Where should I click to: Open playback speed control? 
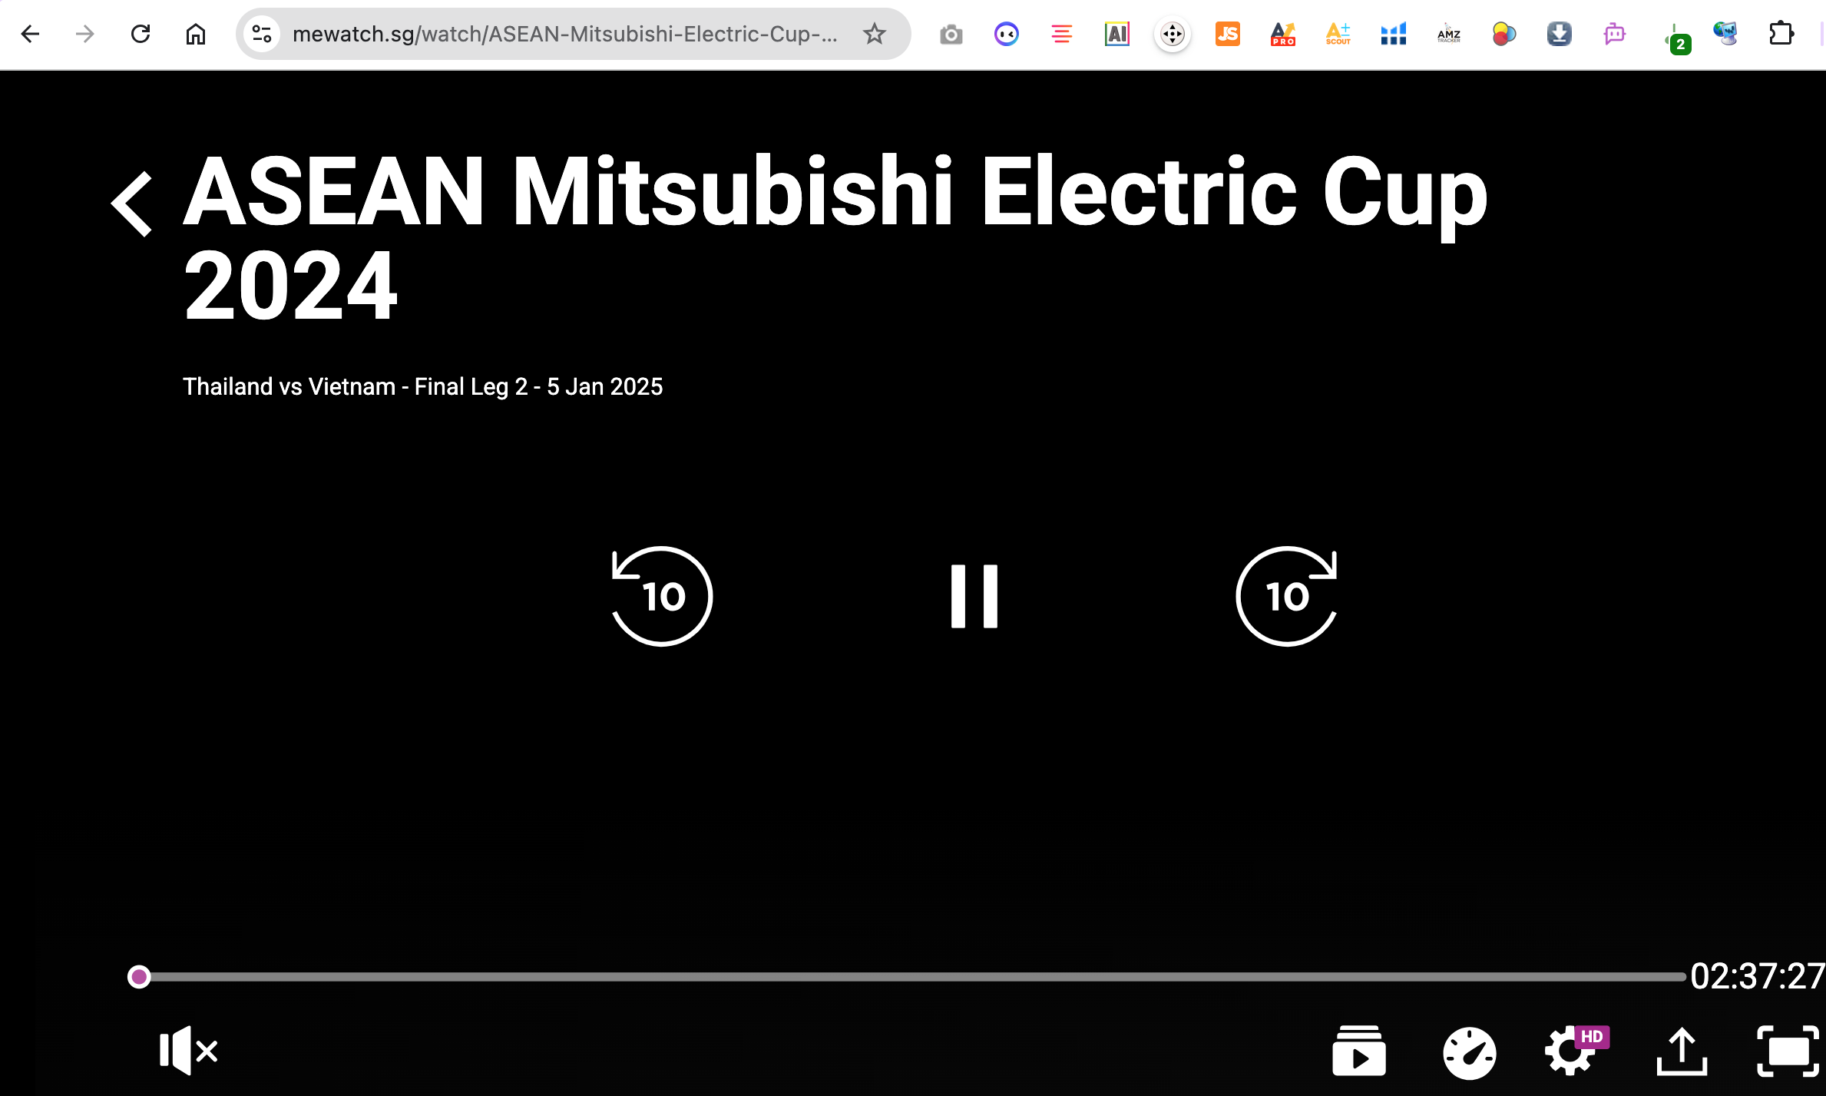(1469, 1053)
